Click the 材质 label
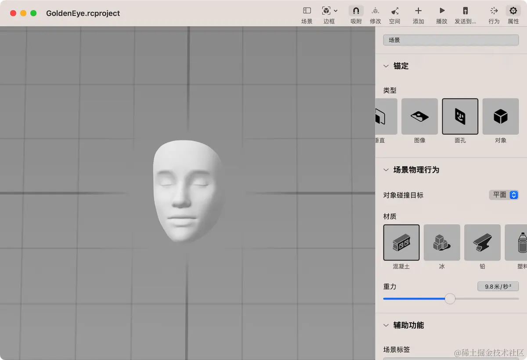This screenshot has height=360, width=527. click(x=390, y=216)
